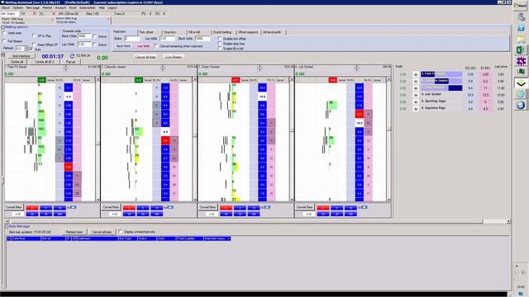The width and height of the screenshot is (529, 297).
Task: Open the chart icon for the Jasper runner
Action: 416,81
